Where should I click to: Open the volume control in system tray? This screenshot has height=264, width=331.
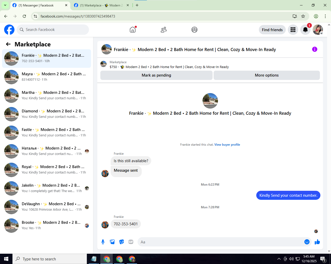click(x=291, y=259)
